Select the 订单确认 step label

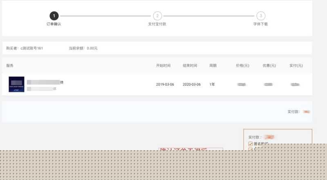(54, 24)
